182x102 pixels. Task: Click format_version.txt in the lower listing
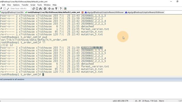95,66
